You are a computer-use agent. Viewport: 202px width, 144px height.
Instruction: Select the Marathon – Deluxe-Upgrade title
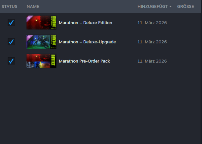(87, 42)
